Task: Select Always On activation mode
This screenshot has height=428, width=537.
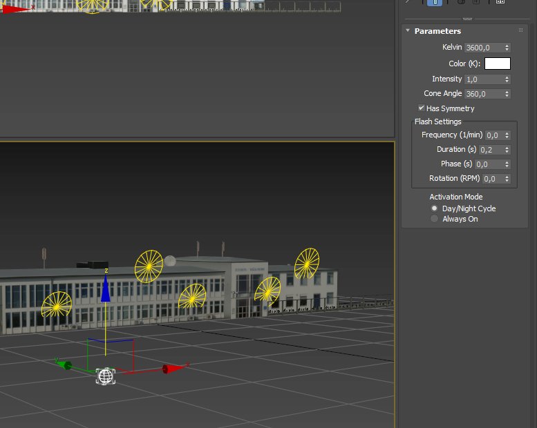Action: [434, 219]
